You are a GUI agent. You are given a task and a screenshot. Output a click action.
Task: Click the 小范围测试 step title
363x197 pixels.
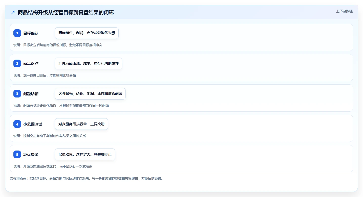pos(33,124)
